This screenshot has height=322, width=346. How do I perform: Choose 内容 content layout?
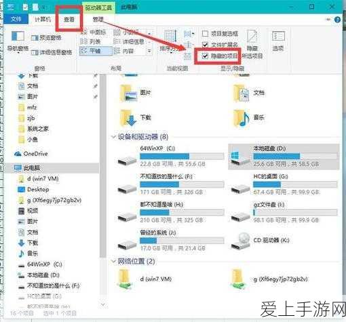tap(124, 52)
